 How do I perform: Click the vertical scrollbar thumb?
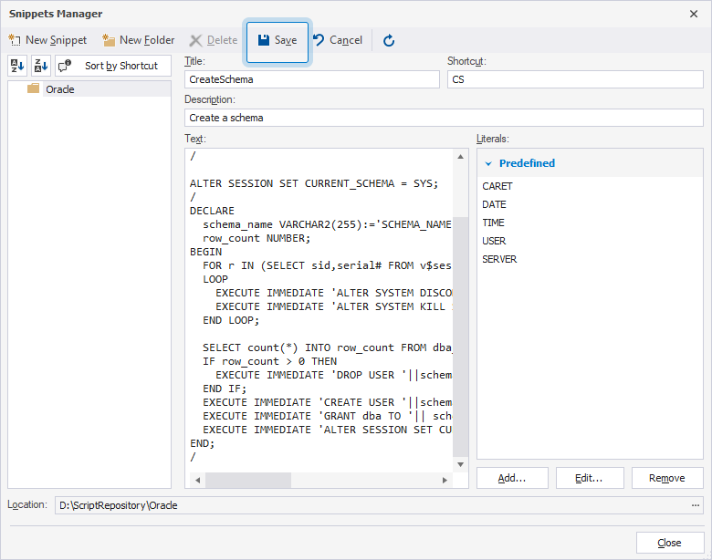460,336
